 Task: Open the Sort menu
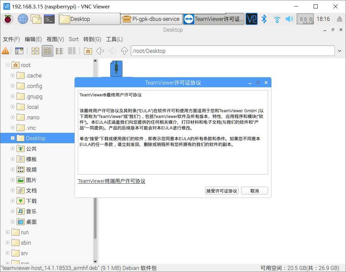(x=74, y=39)
